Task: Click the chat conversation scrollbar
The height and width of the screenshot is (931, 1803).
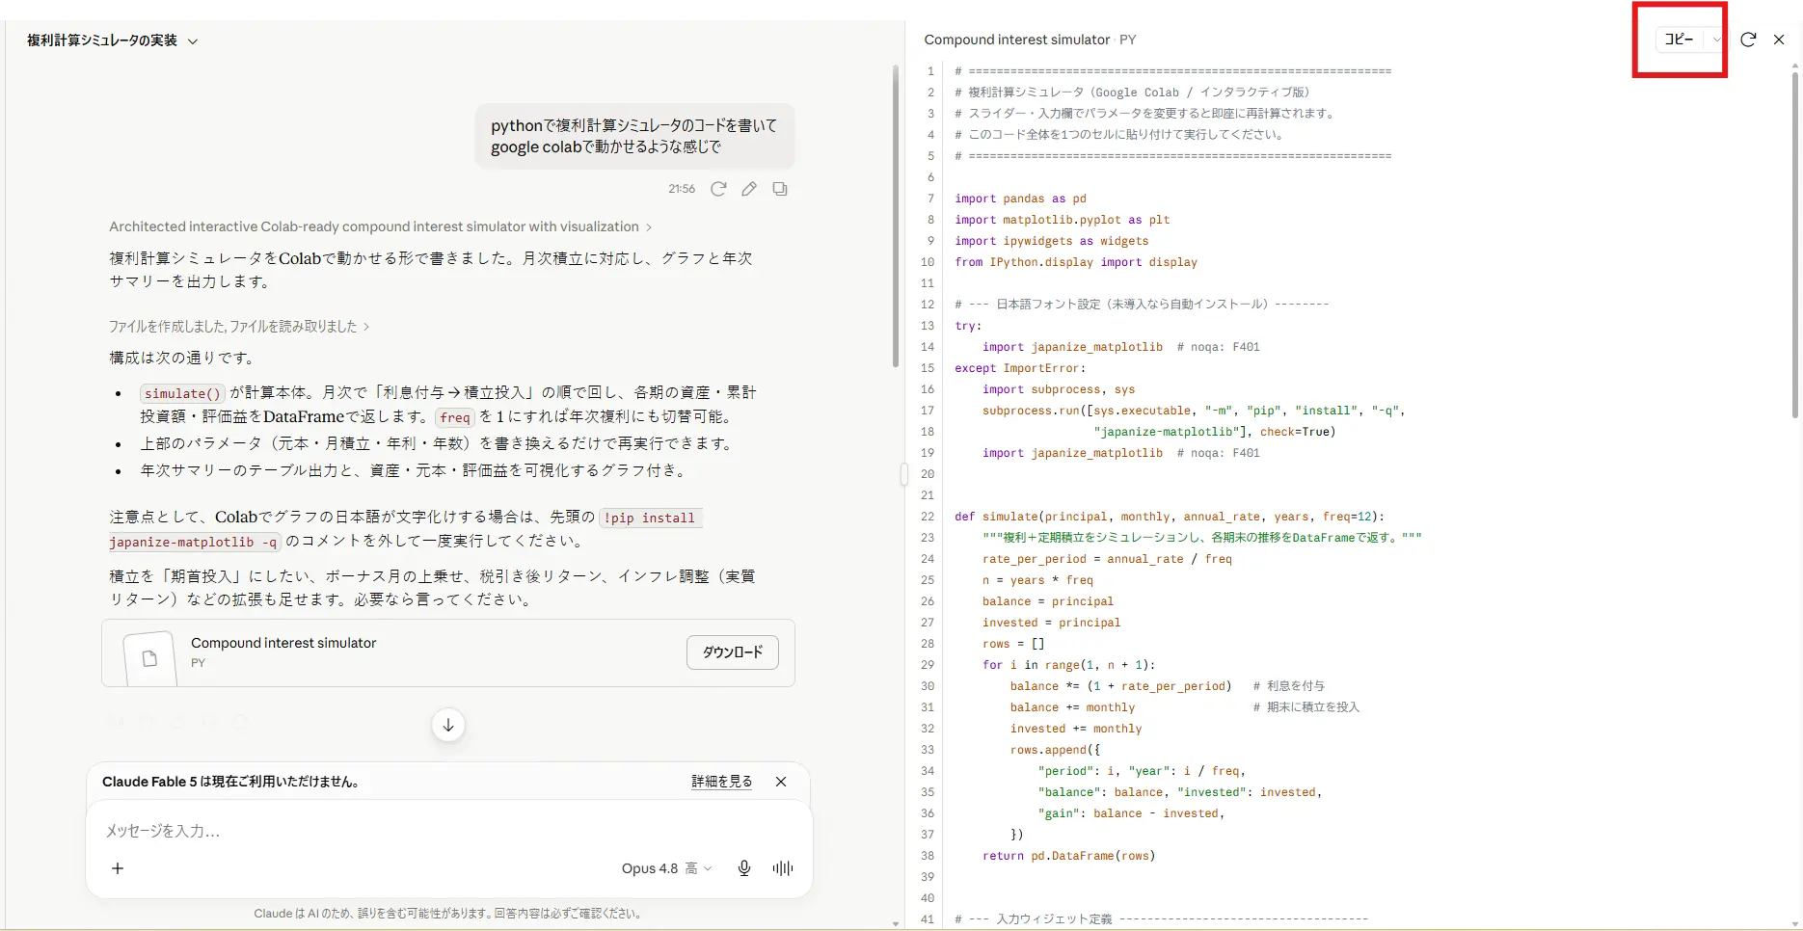Action: click(x=896, y=217)
